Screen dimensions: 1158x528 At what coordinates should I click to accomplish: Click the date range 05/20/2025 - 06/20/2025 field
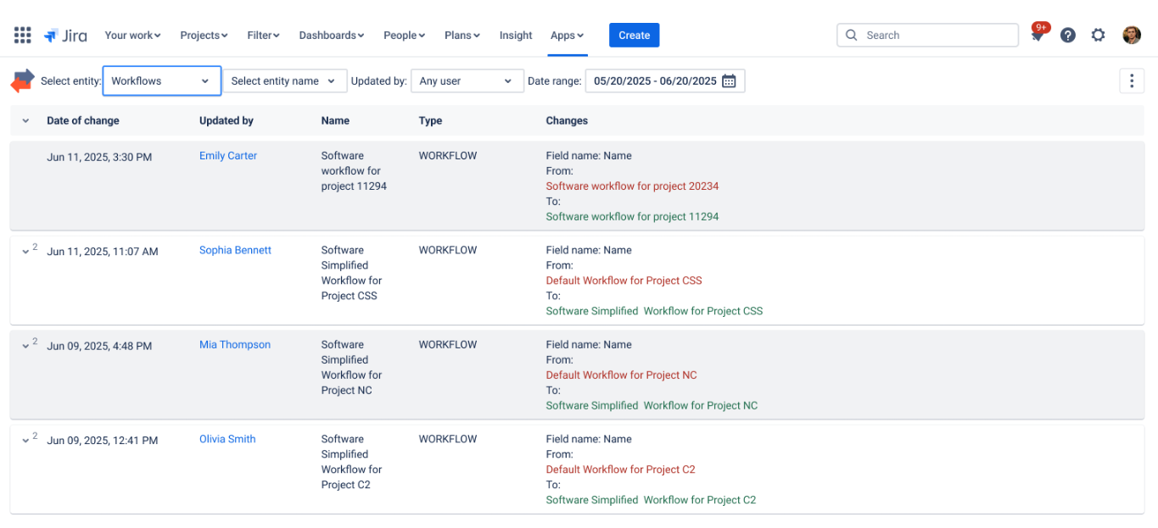[665, 81]
